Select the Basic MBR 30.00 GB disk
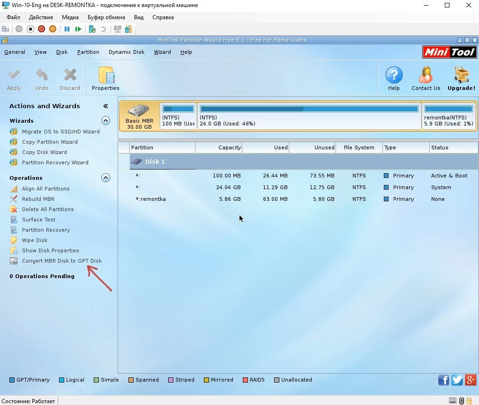The width and height of the screenshot is (479, 405). [x=139, y=117]
